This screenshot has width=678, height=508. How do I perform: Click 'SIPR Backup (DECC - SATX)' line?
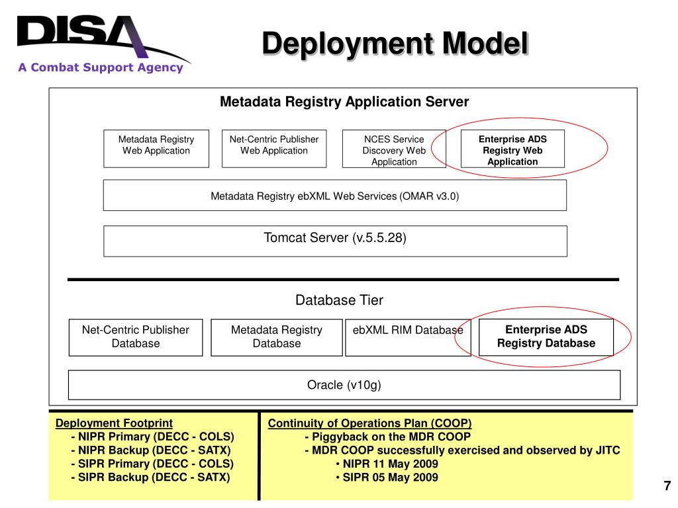pyautogui.click(x=151, y=478)
